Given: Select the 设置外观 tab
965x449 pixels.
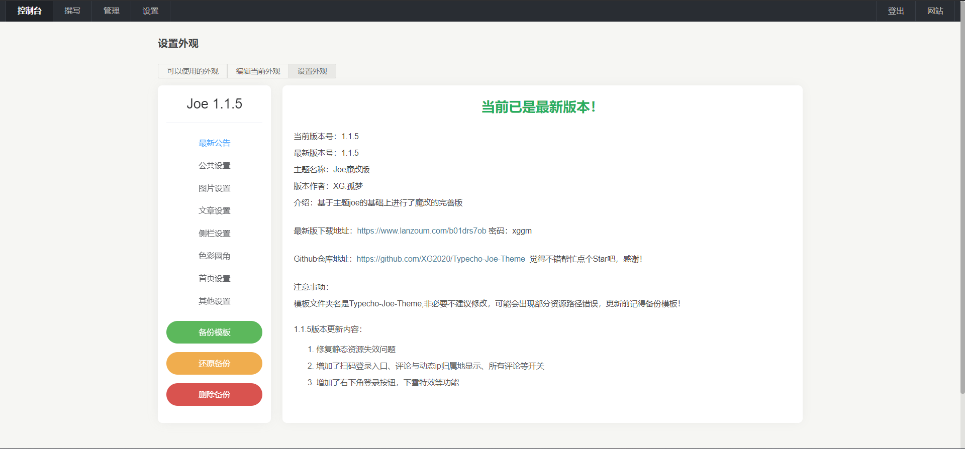Looking at the screenshot, I should 312,71.
